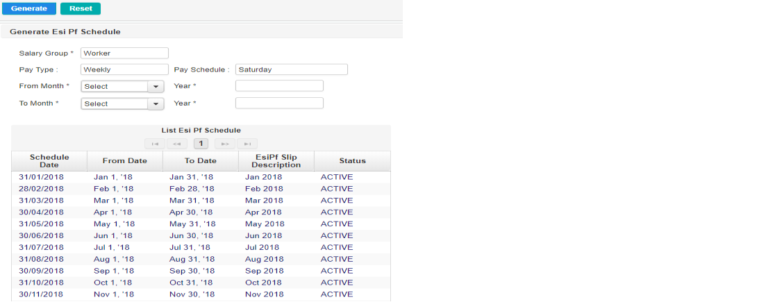Sort by Status column header
The height and width of the screenshot is (302, 775).
[352, 161]
